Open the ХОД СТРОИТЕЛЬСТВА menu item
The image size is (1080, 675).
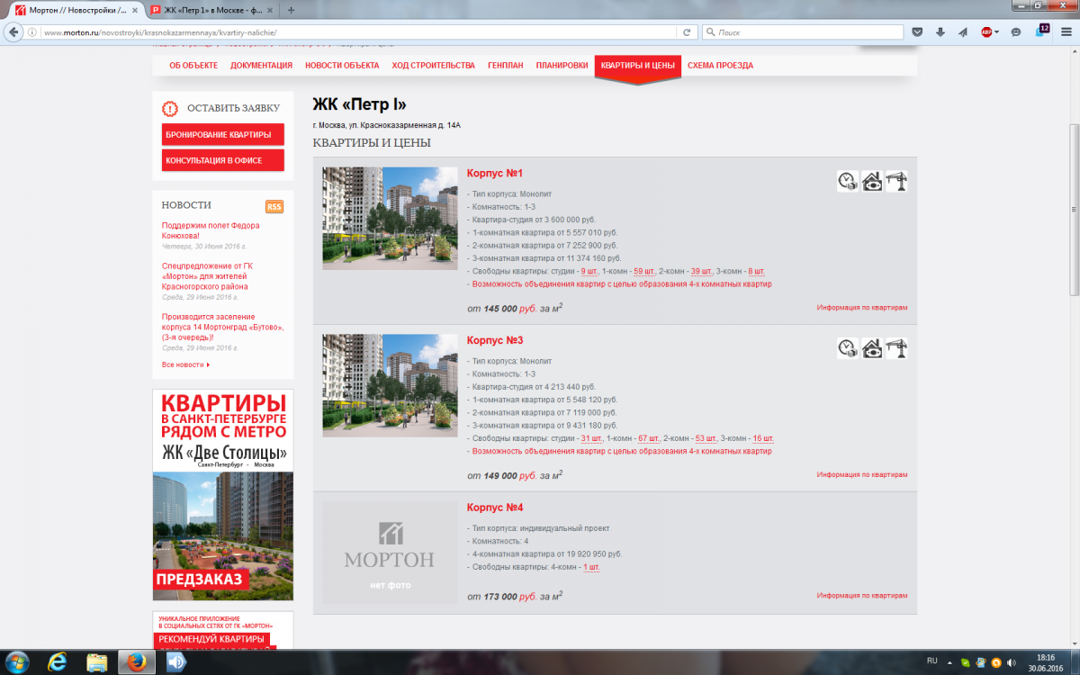pyautogui.click(x=433, y=66)
